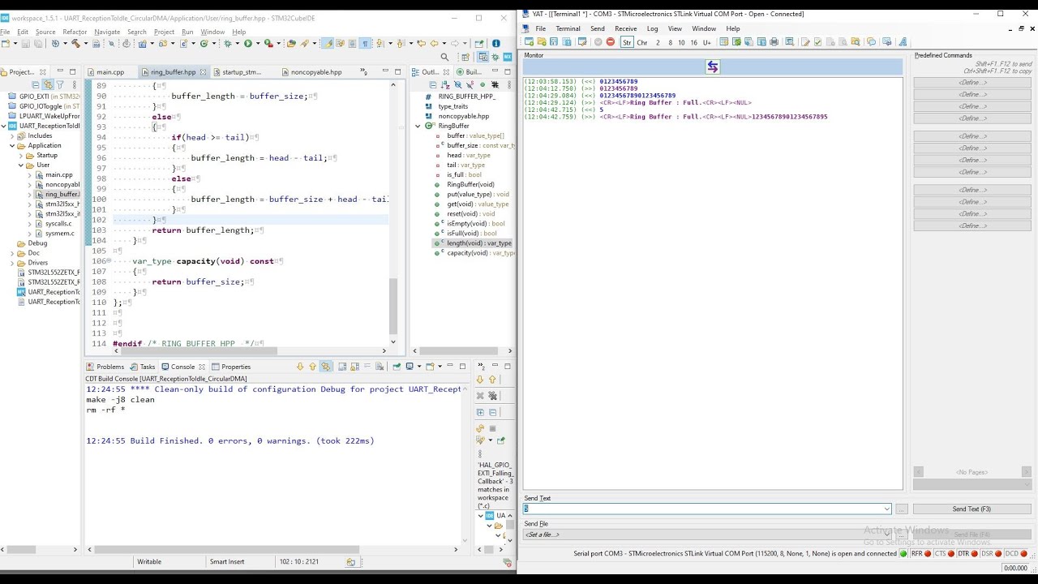Click the Print icon in YAT toolbar
1038x584 pixels.
click(774, 42)
